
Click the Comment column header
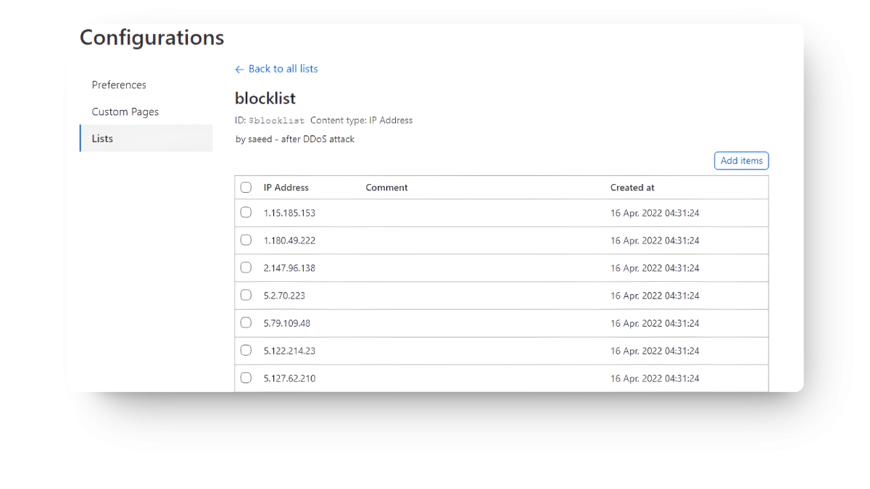[386, 187]
